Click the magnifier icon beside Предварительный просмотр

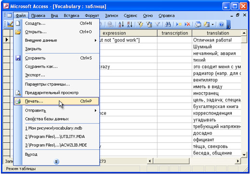tap(18, 93)
